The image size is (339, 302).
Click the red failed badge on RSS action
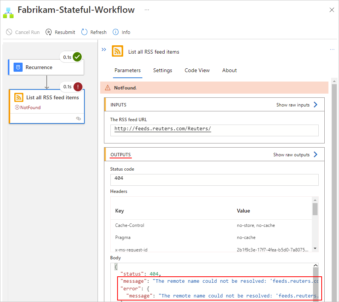pos(78,87)
